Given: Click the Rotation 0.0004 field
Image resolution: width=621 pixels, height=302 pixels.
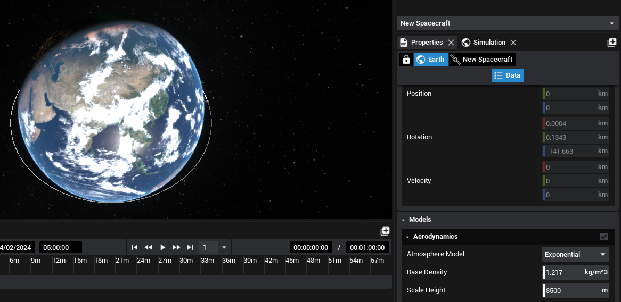Looking at the screenshot, I should tap(576, 123).
